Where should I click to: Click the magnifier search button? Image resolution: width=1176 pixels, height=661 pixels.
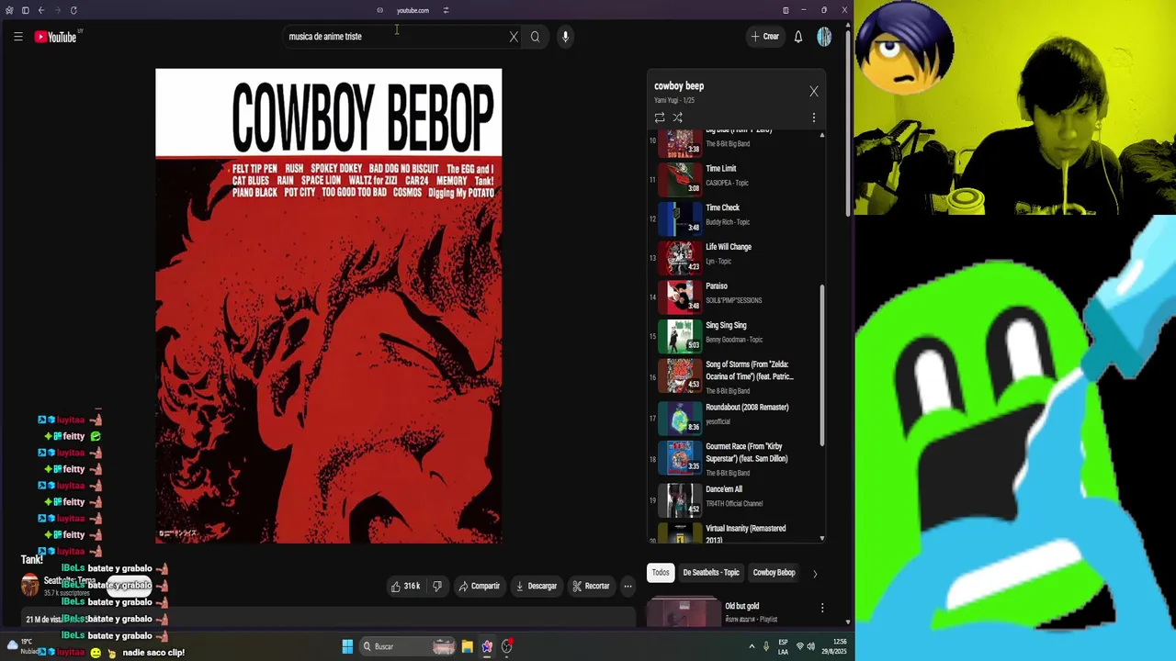pyautogui.click(x=535, y=37)
